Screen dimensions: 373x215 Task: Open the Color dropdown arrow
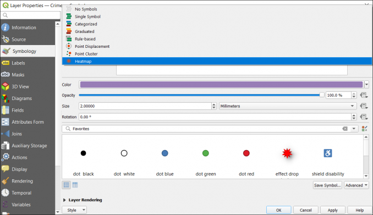366,85
